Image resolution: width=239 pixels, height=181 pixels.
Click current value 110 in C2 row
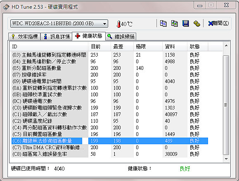[95, 121]
